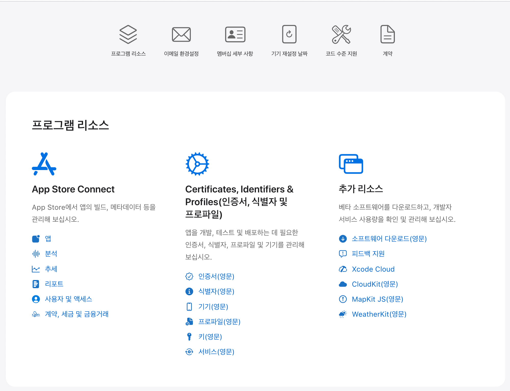Click the 멤버십 세부 사항 ID card icon
This screenshot has height=391, width=510.
point(235,34)
